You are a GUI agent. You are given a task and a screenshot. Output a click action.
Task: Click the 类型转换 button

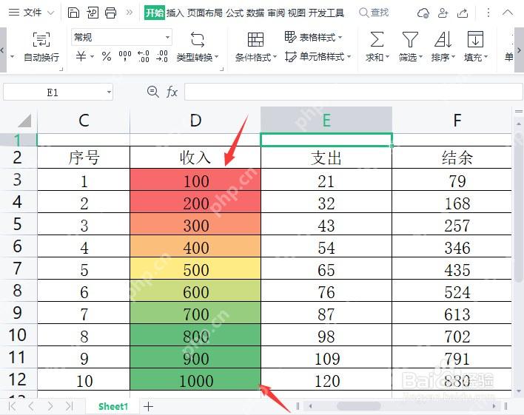click(x=197, y=47)
